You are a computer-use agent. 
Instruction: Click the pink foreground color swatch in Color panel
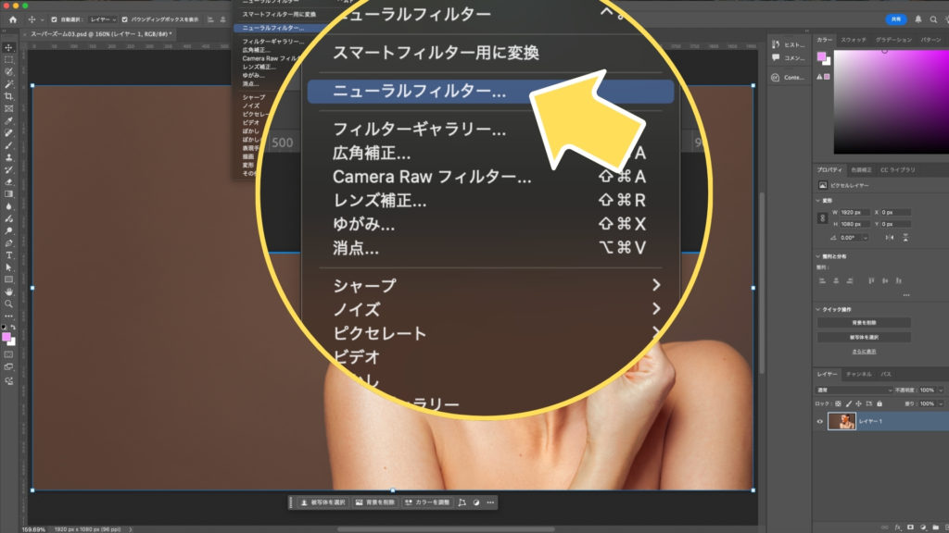click(821, 56)
